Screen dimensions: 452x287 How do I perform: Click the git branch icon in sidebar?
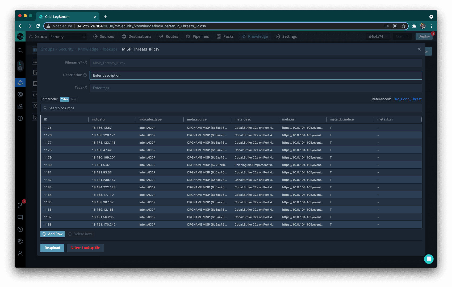click(x=20, y=205)
